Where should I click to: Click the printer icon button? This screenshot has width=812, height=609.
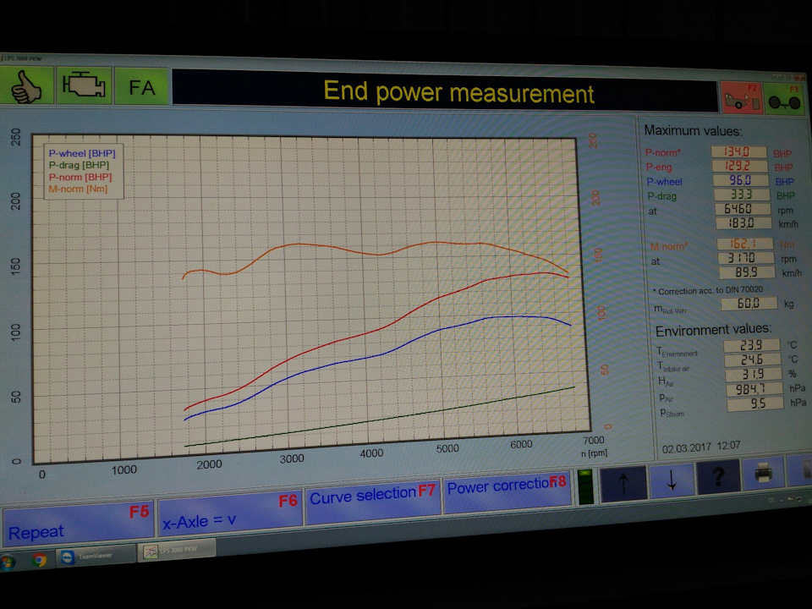[763, 472]
